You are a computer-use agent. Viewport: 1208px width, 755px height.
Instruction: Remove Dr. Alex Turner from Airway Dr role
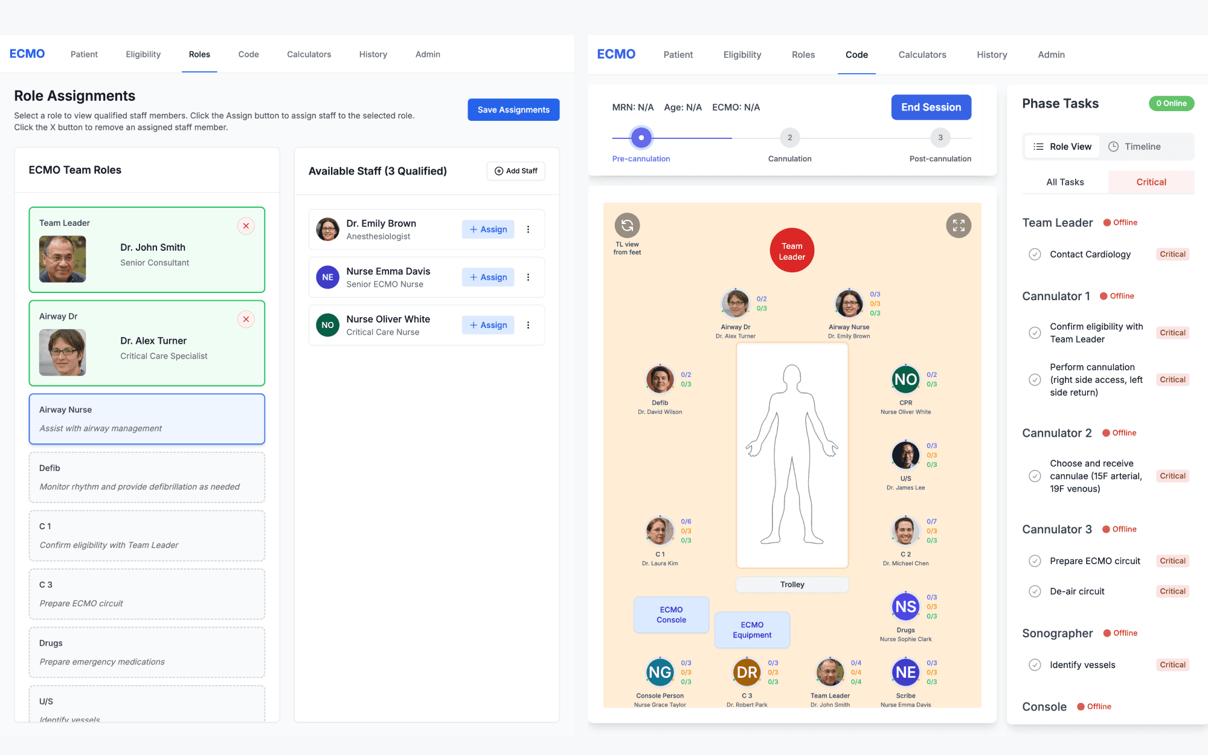point(246,319)
